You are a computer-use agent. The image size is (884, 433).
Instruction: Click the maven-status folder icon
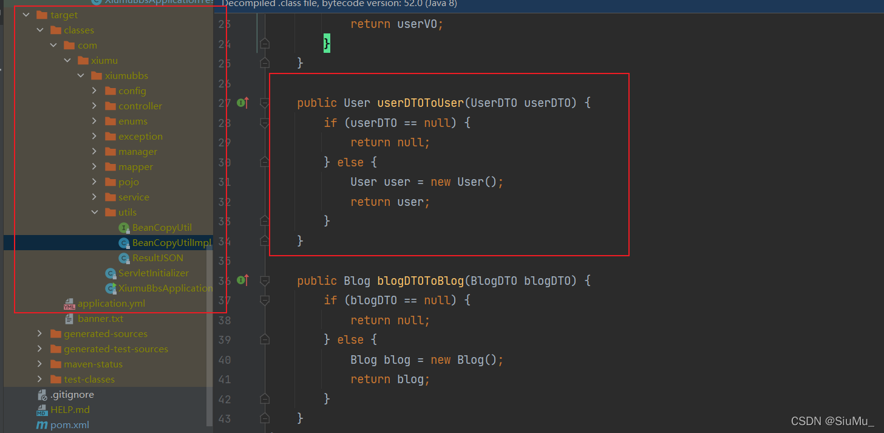(56, 364)
